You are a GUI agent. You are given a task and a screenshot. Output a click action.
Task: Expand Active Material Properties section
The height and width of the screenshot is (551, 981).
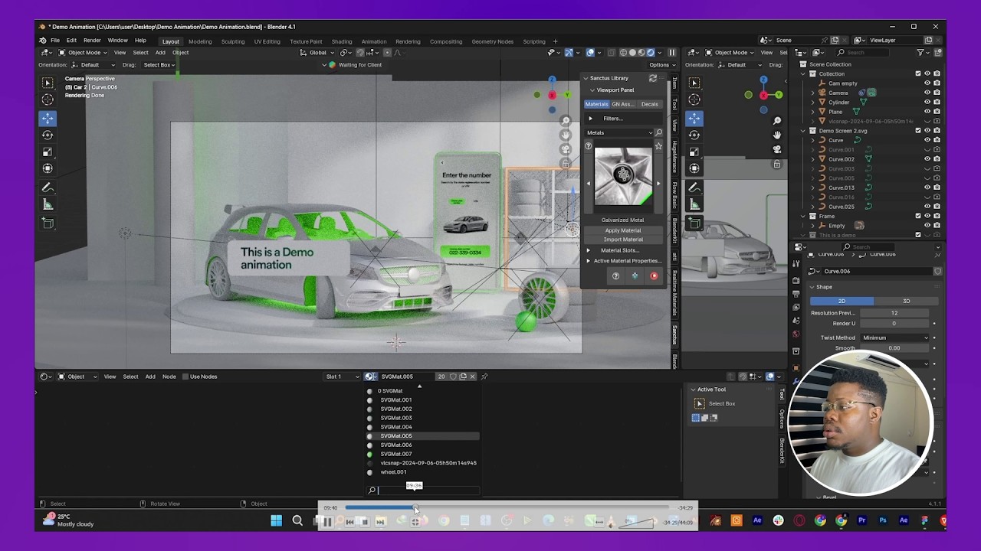click(x=625, y=261)
